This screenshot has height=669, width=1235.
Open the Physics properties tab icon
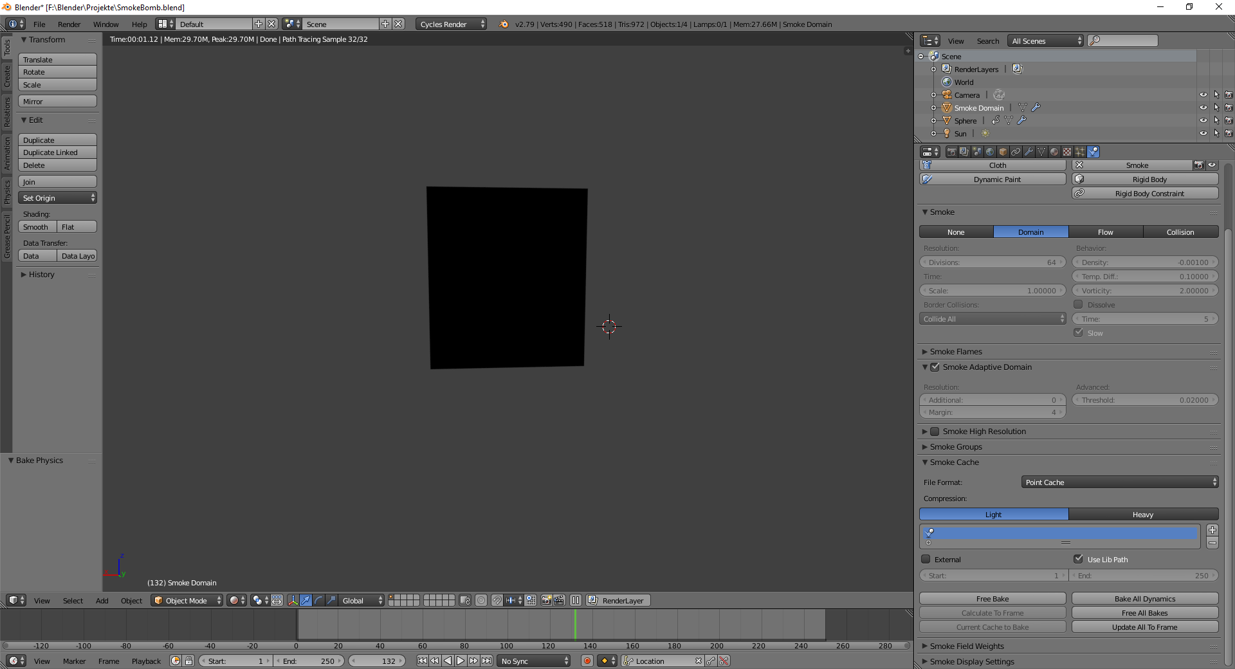pos(1093,152)
